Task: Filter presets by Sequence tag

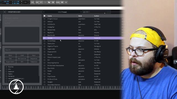Action: click(34, 59)
